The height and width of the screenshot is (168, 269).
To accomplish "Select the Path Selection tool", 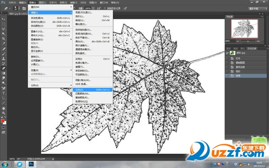I will 4,98.
